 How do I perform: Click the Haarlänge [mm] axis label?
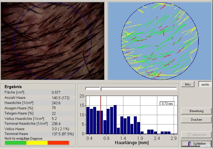pos(132,143)
